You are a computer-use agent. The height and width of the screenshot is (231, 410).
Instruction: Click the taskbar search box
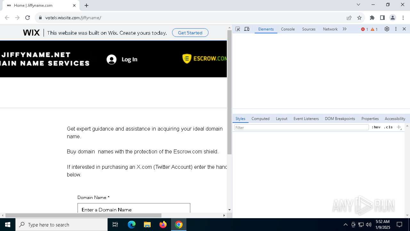point(61,225)
